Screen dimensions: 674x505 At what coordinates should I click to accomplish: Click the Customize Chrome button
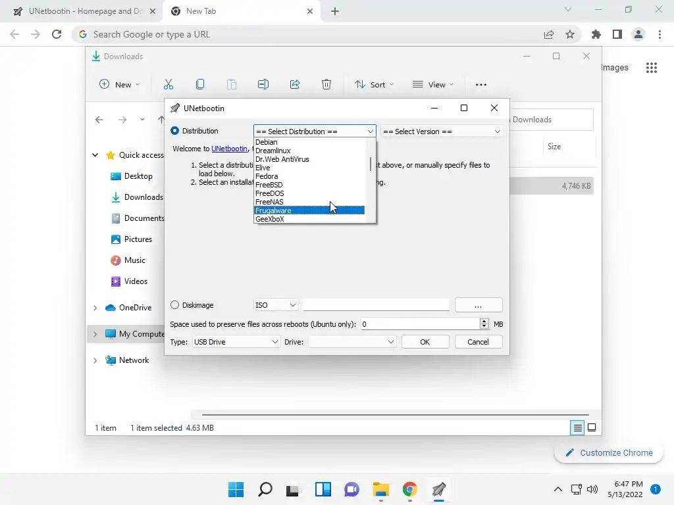(x=609, y=452)
